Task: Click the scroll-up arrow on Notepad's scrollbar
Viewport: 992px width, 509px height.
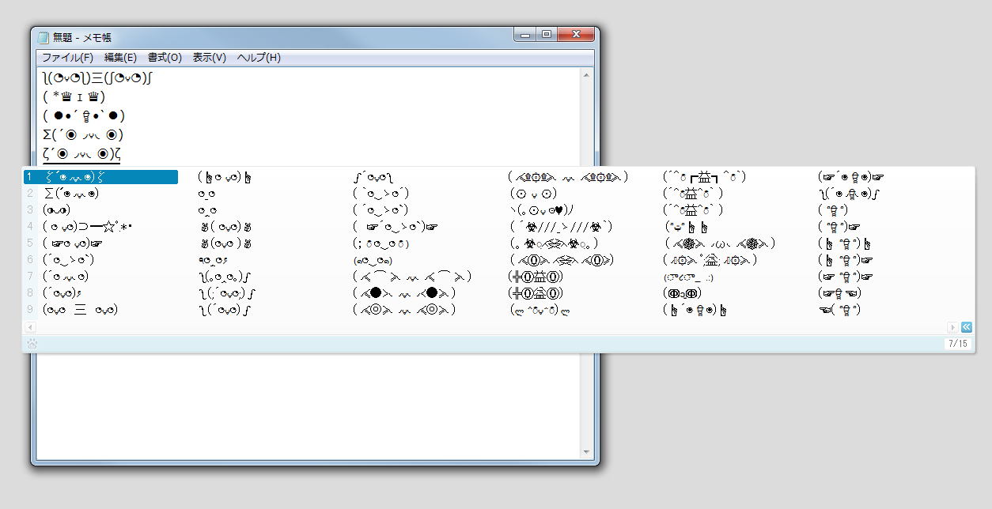Action: [x=586, y=74]
